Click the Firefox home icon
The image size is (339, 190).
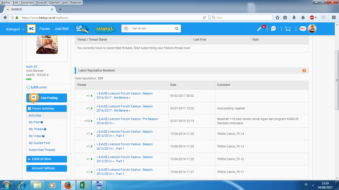click(x=303, y=18)
